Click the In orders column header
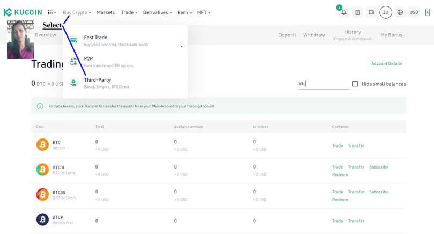434x234 pixels. 261,127
